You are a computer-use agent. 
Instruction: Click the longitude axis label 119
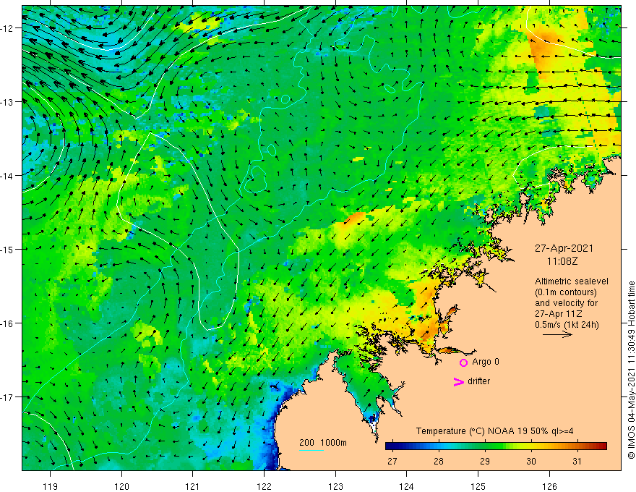[x=51, y=486]
